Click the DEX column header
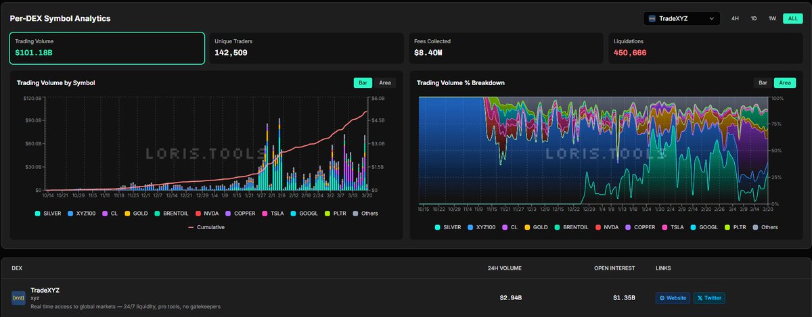Viewport: 812px width, 317px height. (x=18, y=268)
